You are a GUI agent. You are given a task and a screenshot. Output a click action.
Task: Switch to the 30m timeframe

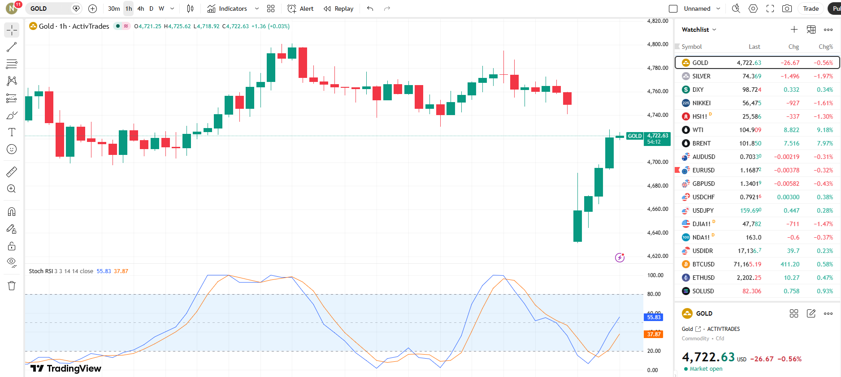coord(114,9)
